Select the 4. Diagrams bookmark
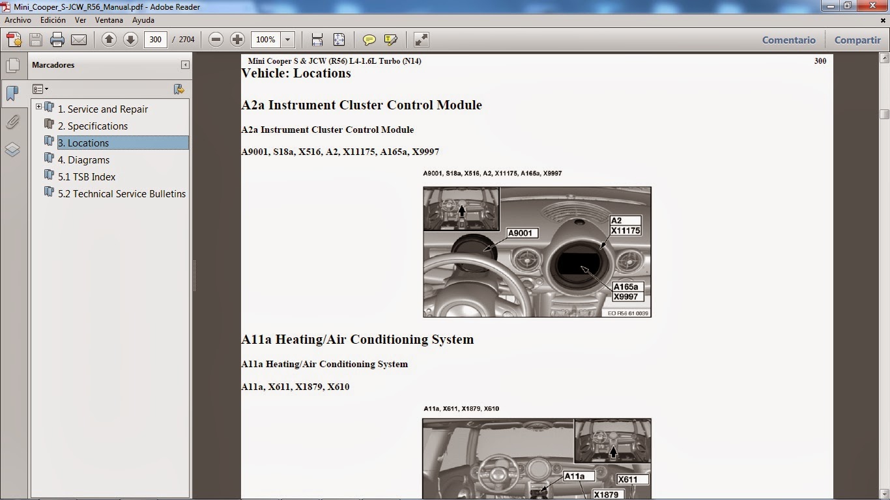Viewport: 890px width, 500px height. click(x=83, y=160)
